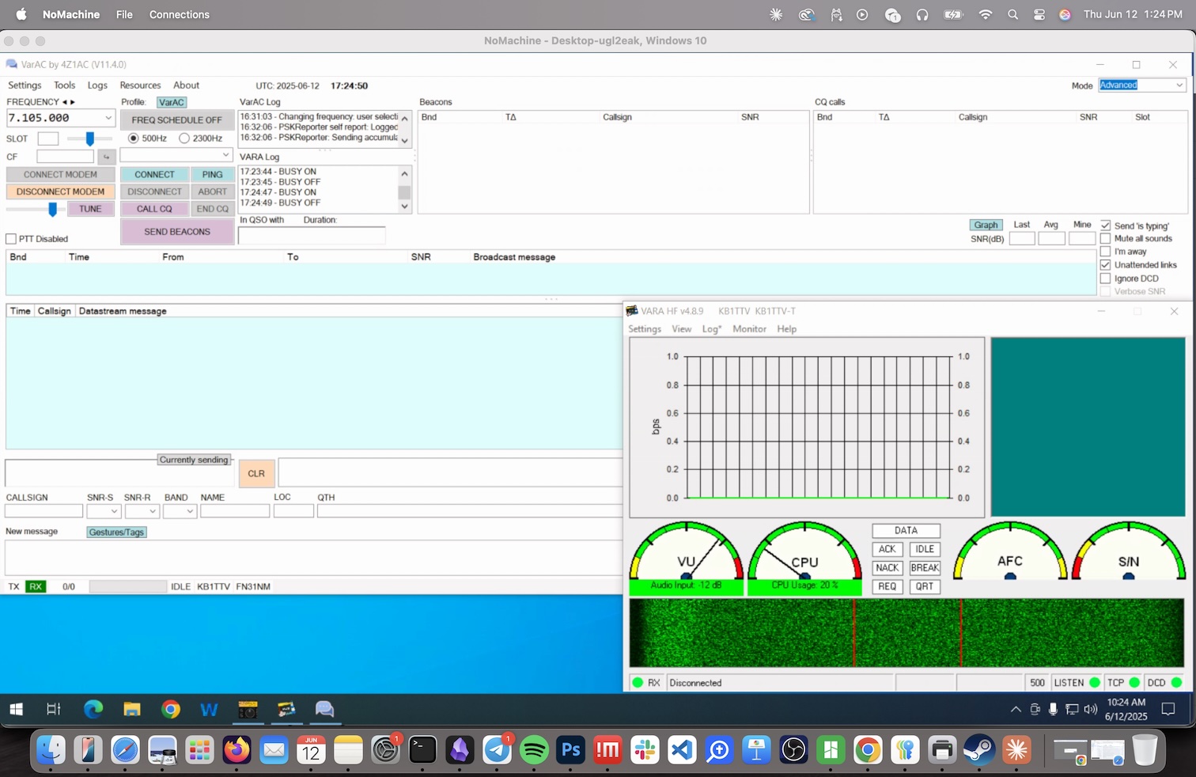Expand the frequency 7.105.000 dropdown
This screenshot has height=777, width=1196.
[x=108, y=118]
